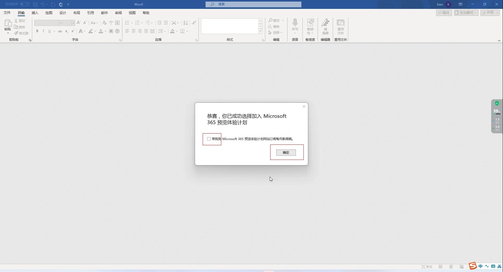Click the Numbering list icon
The image size is (503, 272).
coord(137,23)
